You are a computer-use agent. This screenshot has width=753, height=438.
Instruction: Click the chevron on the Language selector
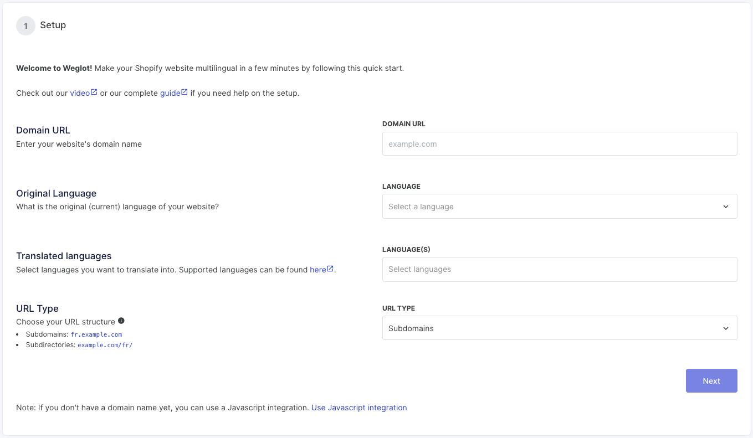726,206
